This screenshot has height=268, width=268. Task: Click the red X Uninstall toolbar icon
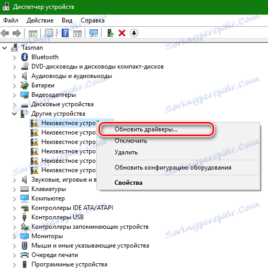pyautogui.click(x=122, y=33)
